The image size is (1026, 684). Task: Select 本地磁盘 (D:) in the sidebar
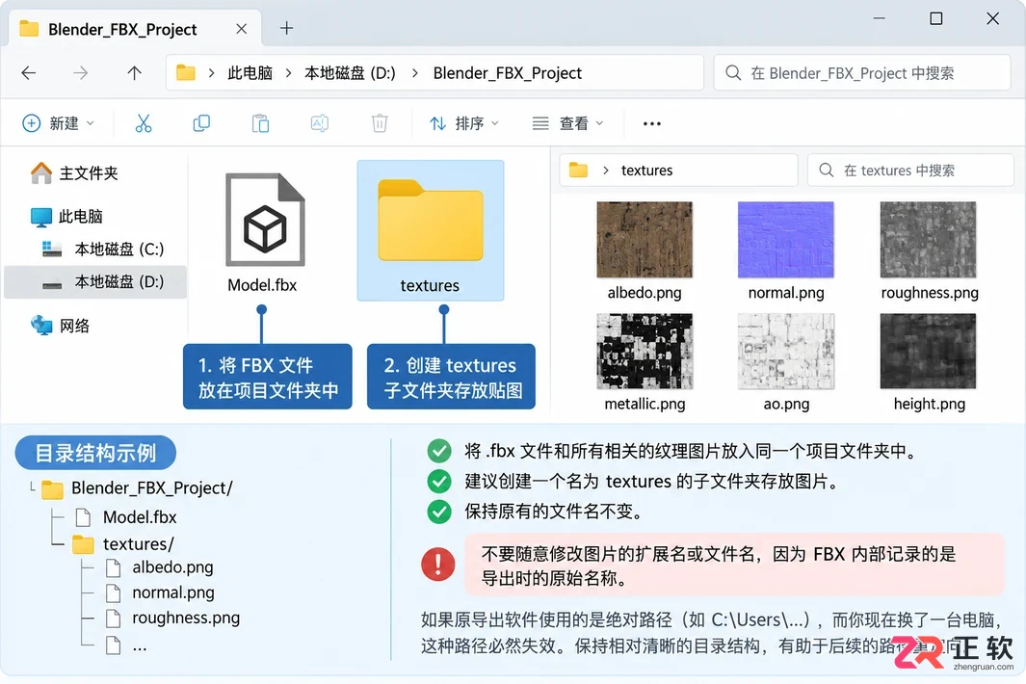pos(95,282)
